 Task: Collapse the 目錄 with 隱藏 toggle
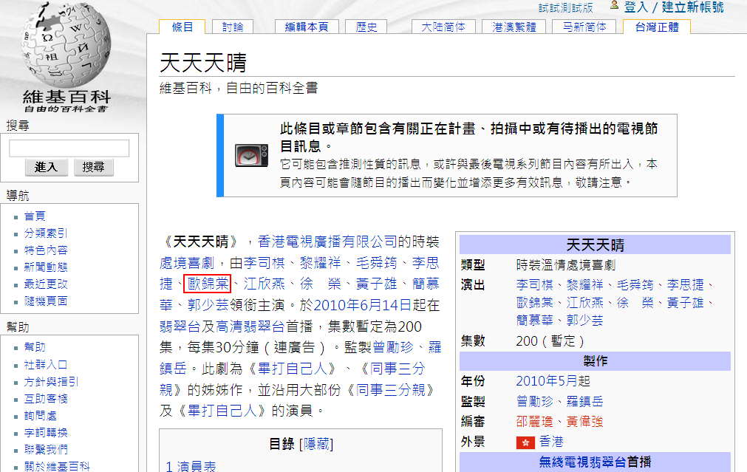tap(316, 445)
